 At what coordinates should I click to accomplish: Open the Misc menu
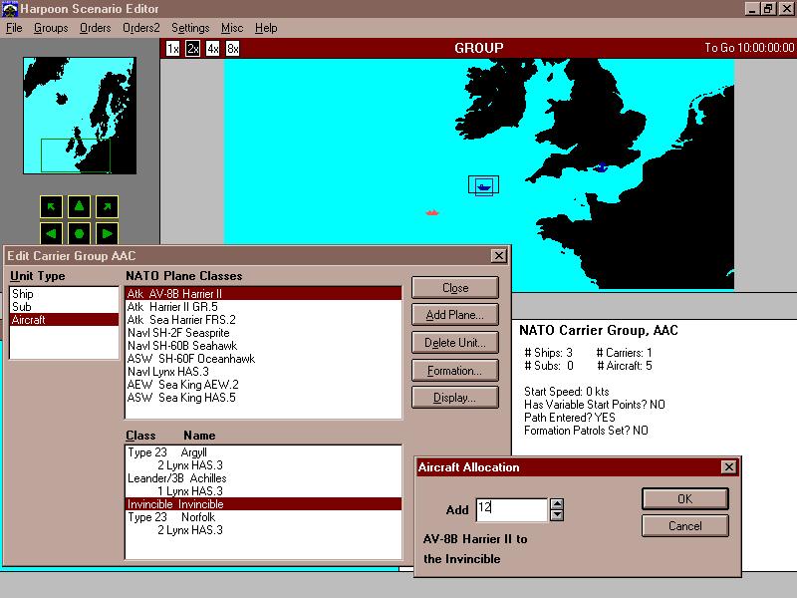coord(232,28)
